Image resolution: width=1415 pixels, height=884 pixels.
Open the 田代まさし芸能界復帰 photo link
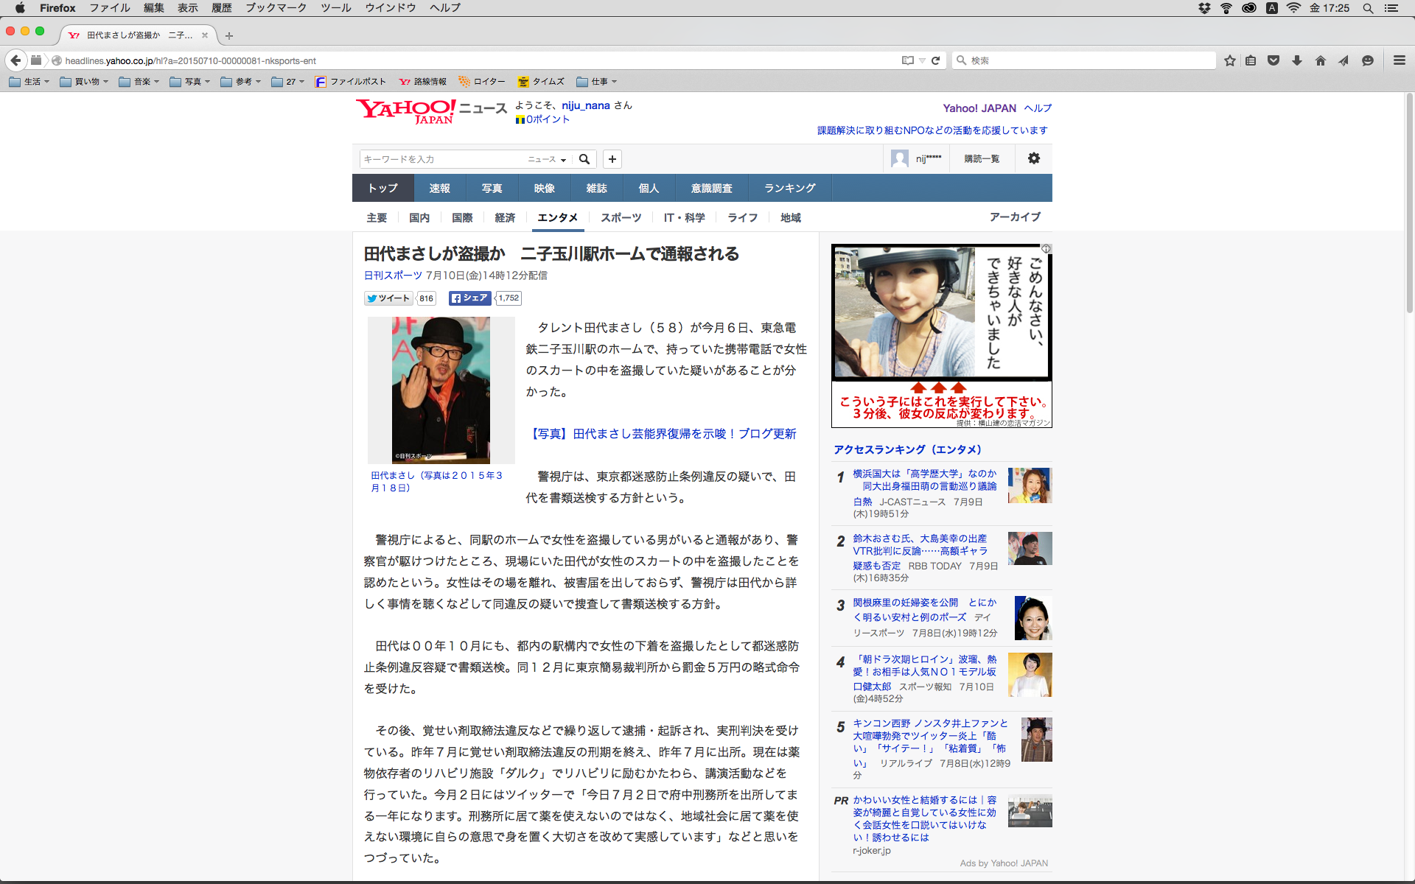tap(663, 434)
